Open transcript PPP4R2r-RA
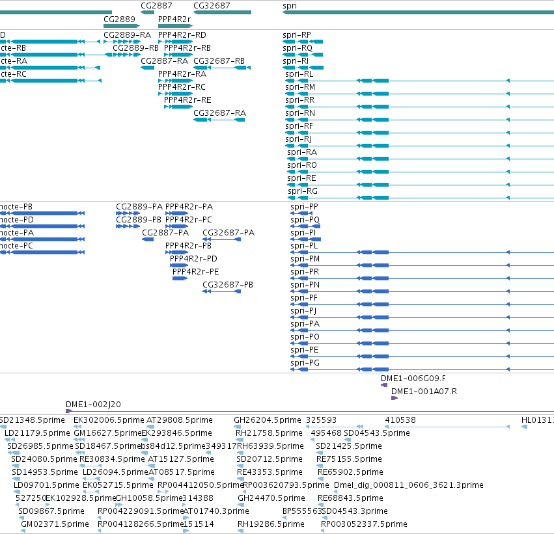The height and width of the screenshot is (534, 554). coord(182,74)
